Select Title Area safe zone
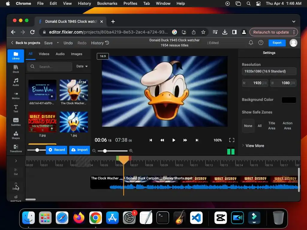This screenshot has height=230, width=307. [x=272, y=125]
